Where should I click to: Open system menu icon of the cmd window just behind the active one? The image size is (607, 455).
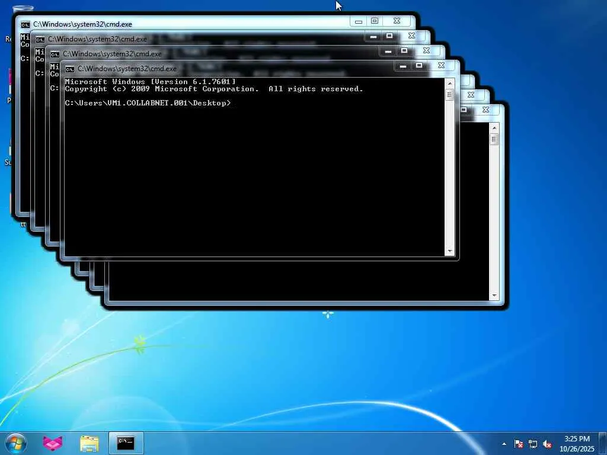point(55,54)
